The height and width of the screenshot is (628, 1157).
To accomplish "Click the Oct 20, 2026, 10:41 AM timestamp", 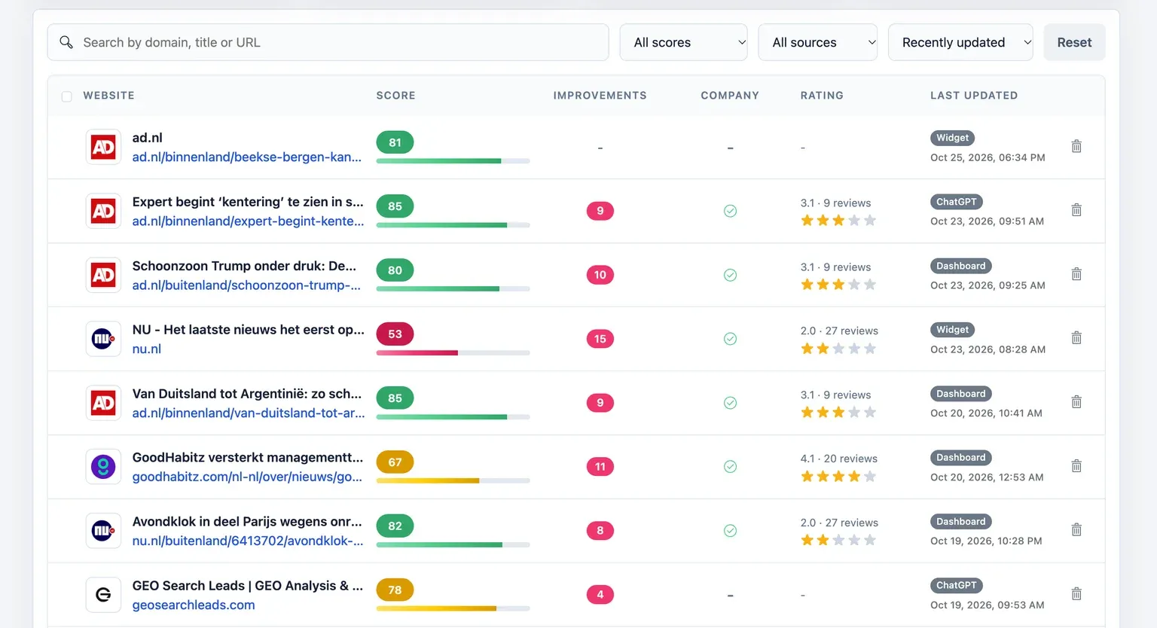I will click(987, 413).
